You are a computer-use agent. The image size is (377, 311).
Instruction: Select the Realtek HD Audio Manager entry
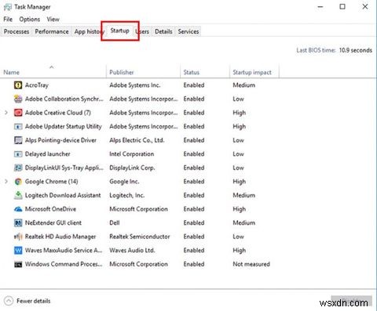pyautogui.click(x=60, y=237)
